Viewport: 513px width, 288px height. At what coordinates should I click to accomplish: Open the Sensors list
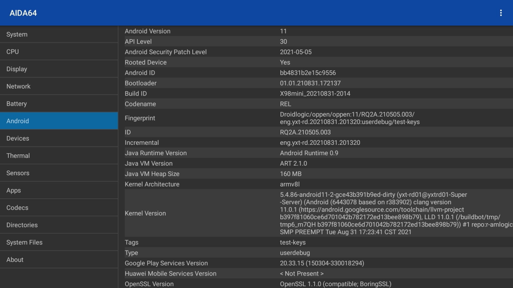pos(59,173)
